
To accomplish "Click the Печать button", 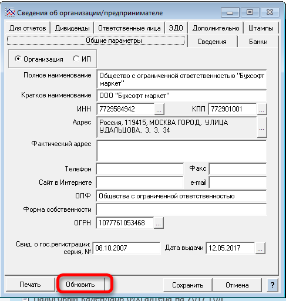I will click(30, 285).
